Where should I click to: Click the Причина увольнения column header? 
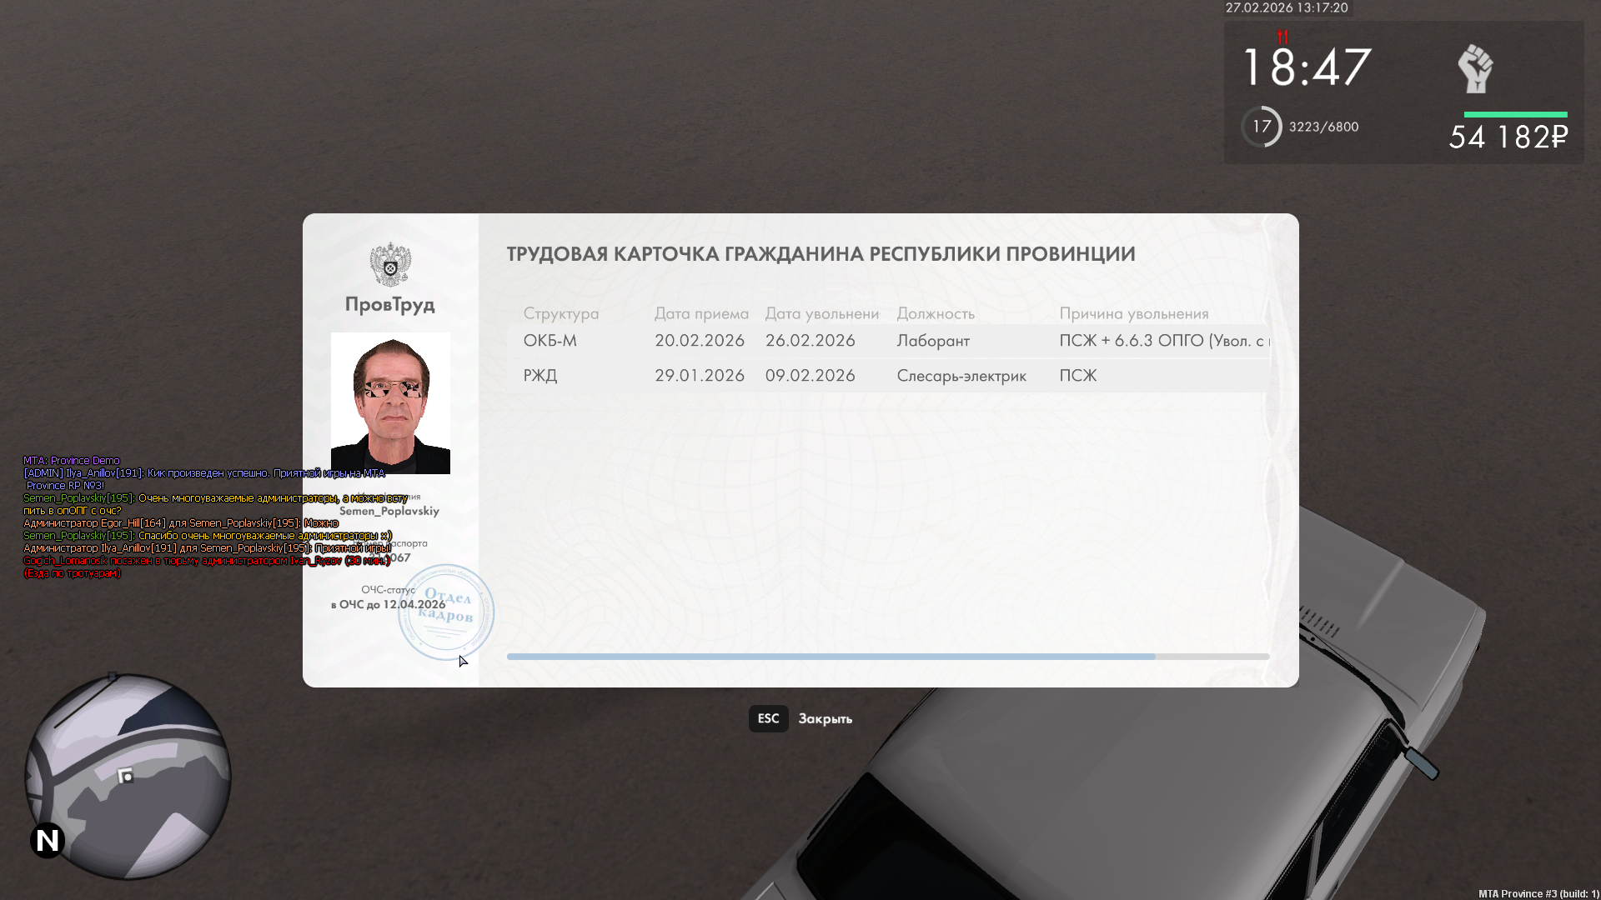[1133, 313]
